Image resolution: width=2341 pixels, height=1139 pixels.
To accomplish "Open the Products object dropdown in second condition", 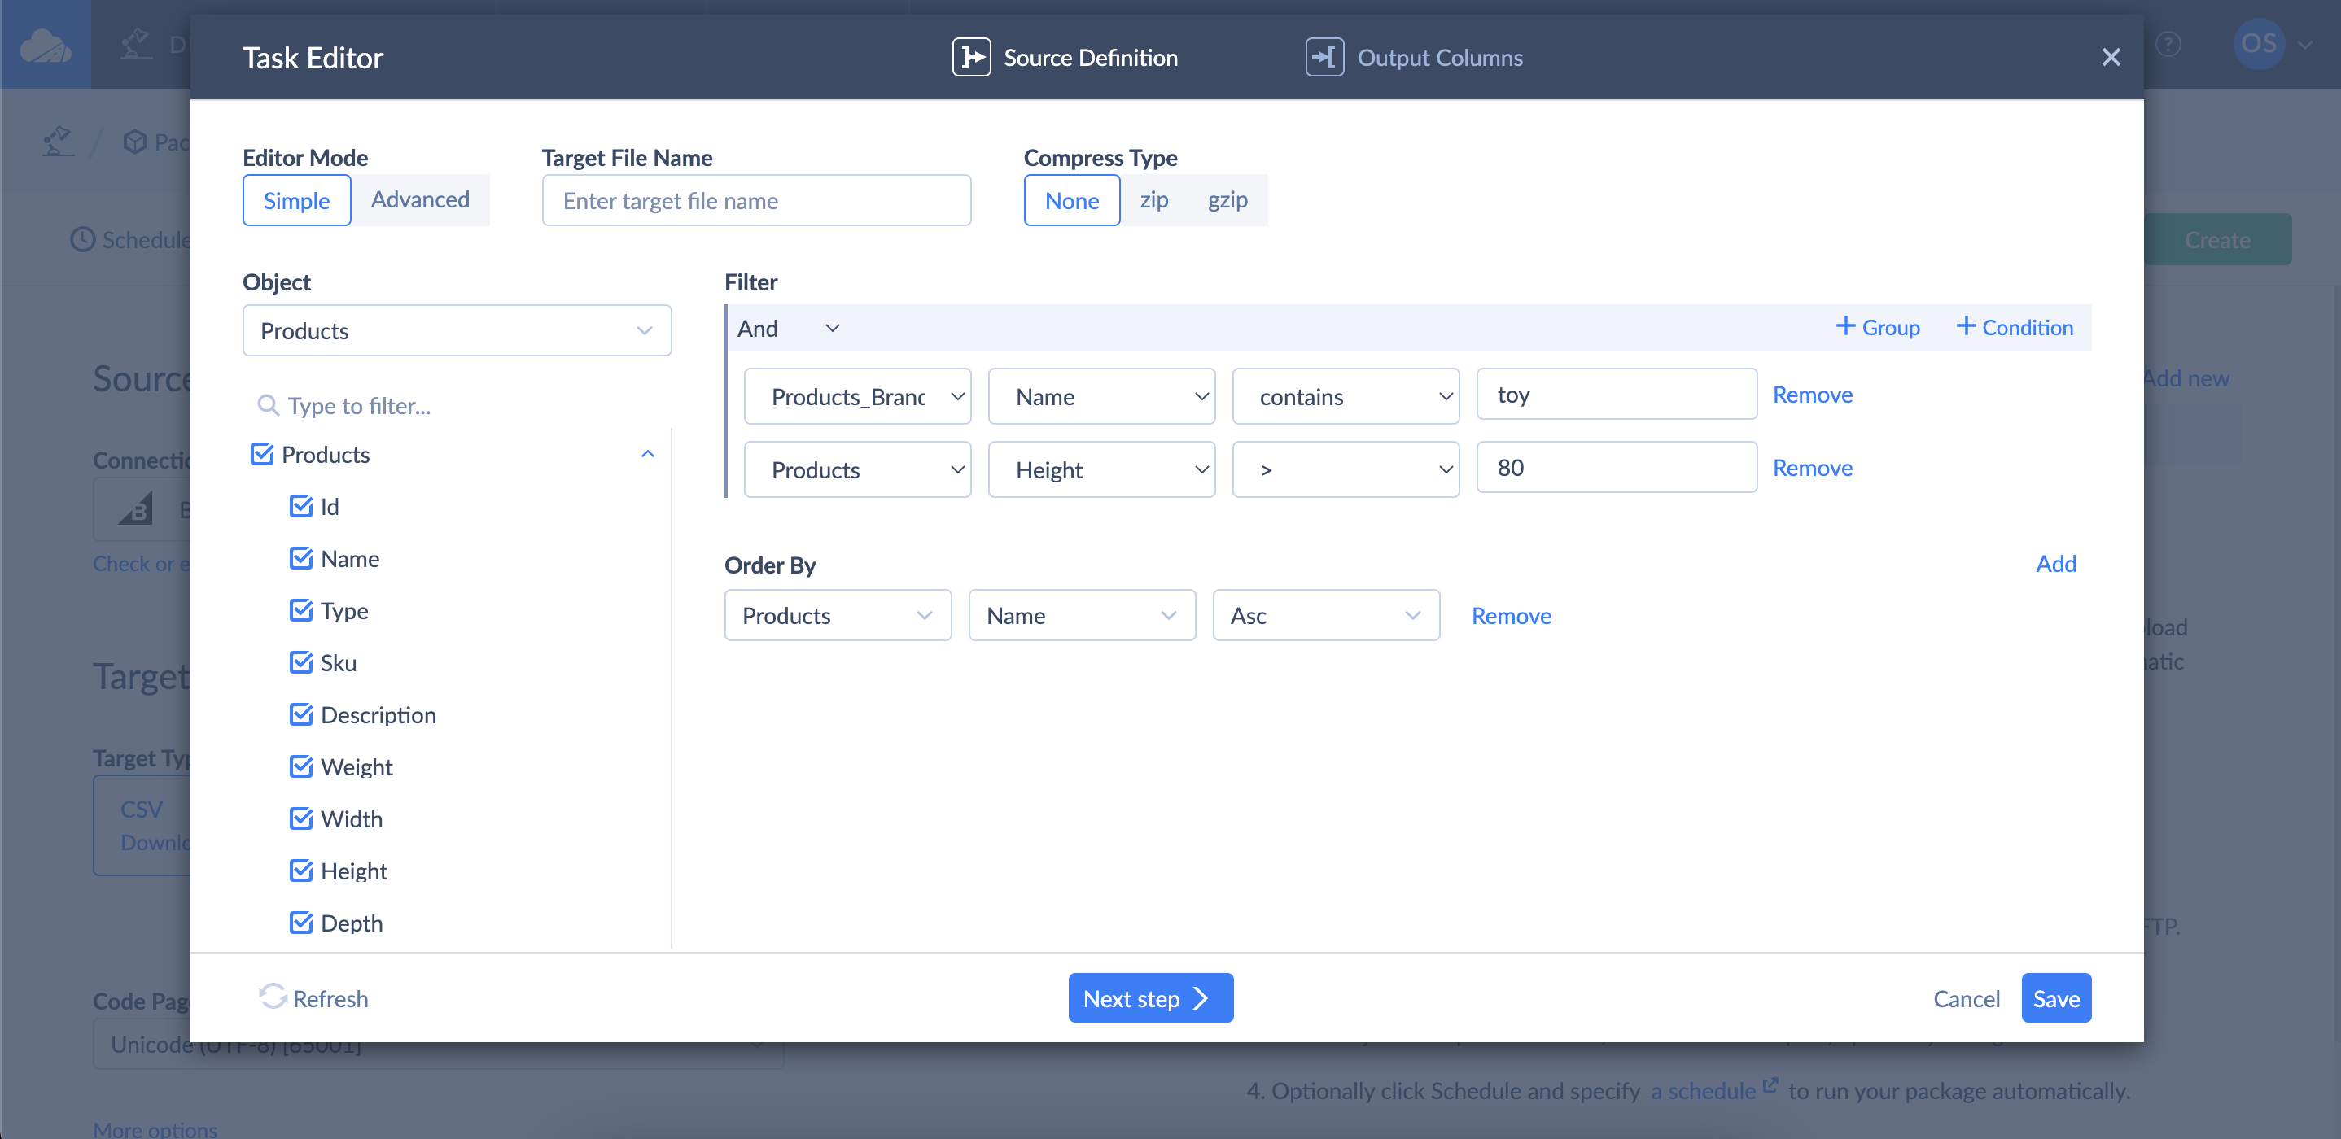I will tap(857, 469).
